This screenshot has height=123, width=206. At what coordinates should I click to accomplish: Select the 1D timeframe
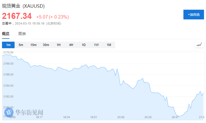coord(84,45)
